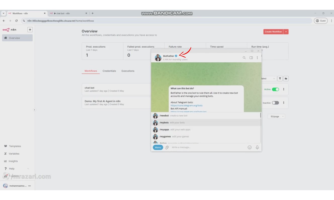Collapse the n8n sidebar with chevron
The width and height of the screenshot is (334, 200).
pyautogui.click(x=35, y=110)
